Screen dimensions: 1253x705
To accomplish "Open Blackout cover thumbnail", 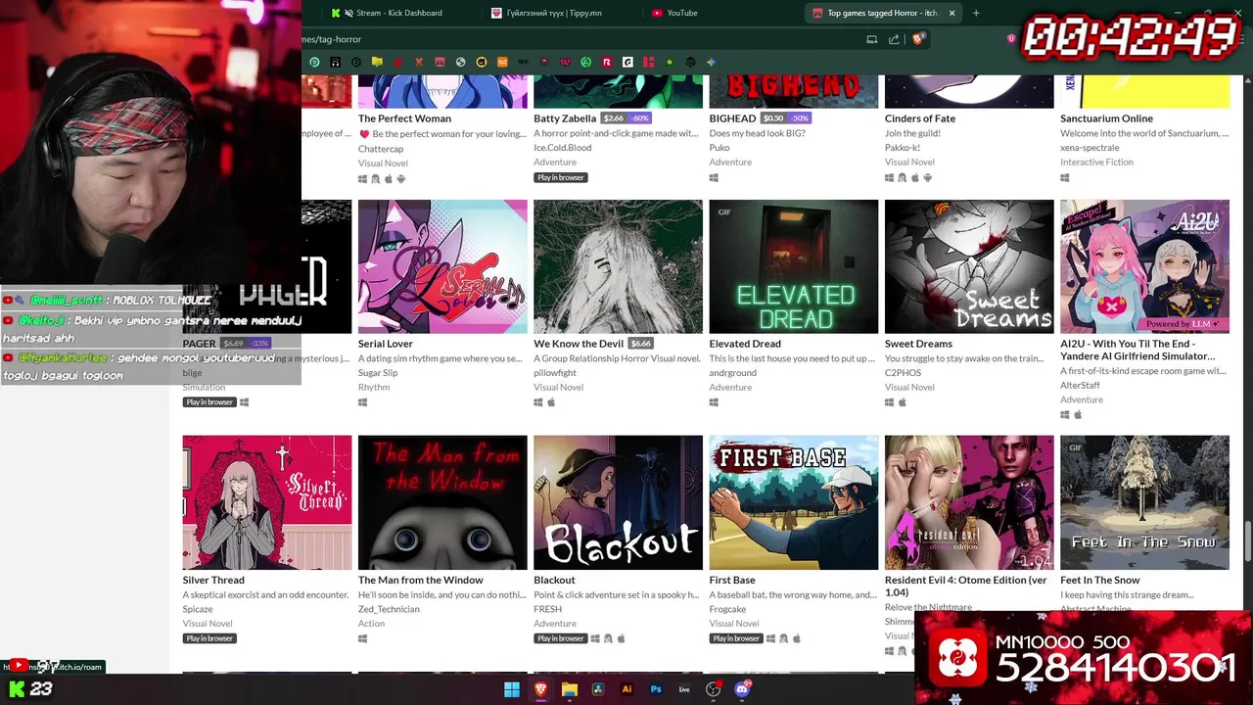I will (x=619, y=502).
